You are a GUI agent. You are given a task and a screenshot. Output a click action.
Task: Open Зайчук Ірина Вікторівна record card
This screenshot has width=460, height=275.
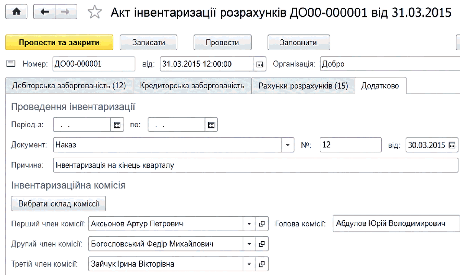262,264
